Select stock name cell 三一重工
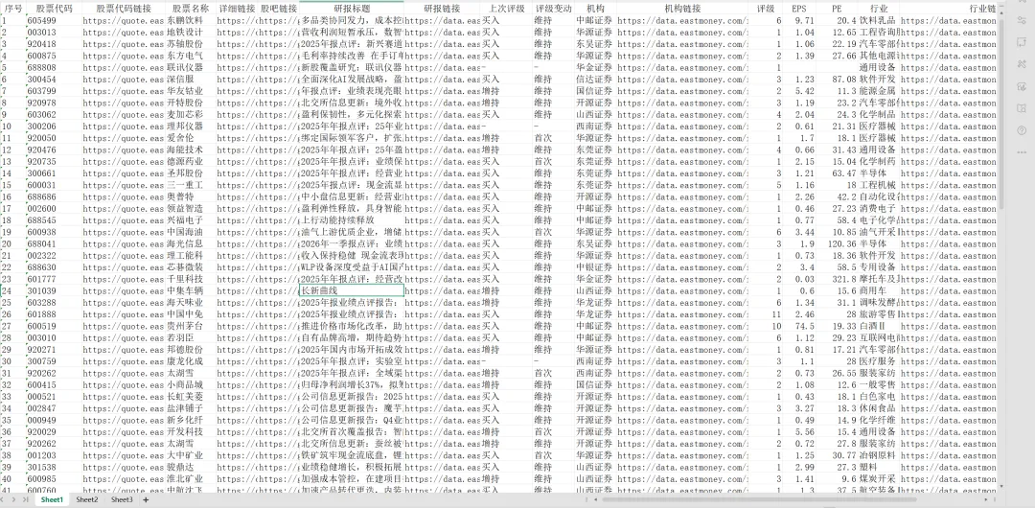 [190, 185]
